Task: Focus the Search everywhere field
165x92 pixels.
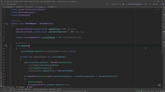Action: tap(23, 4)
